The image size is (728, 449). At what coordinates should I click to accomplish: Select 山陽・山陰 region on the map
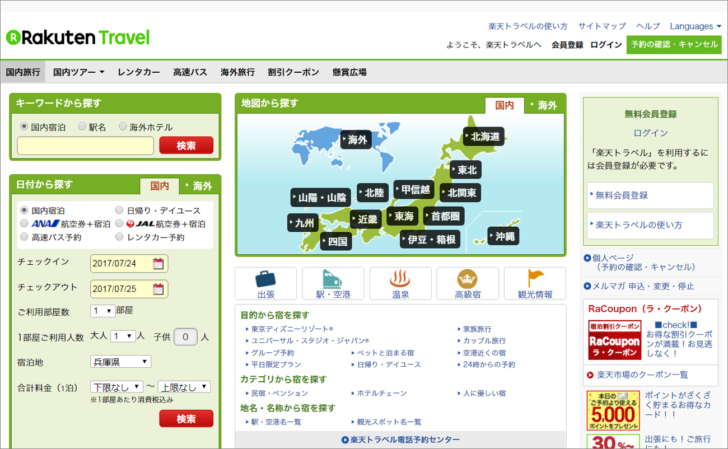coord(320,197)
